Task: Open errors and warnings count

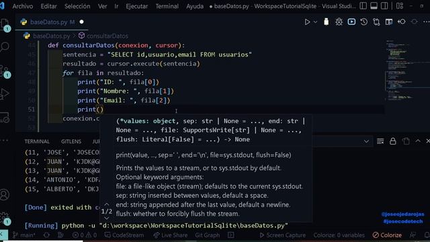Action: click(x=85, y=235)
